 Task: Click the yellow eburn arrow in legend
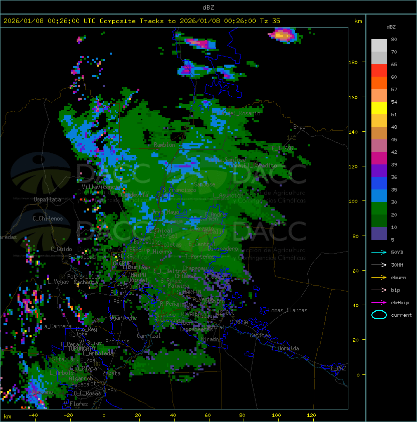(379, 278)
